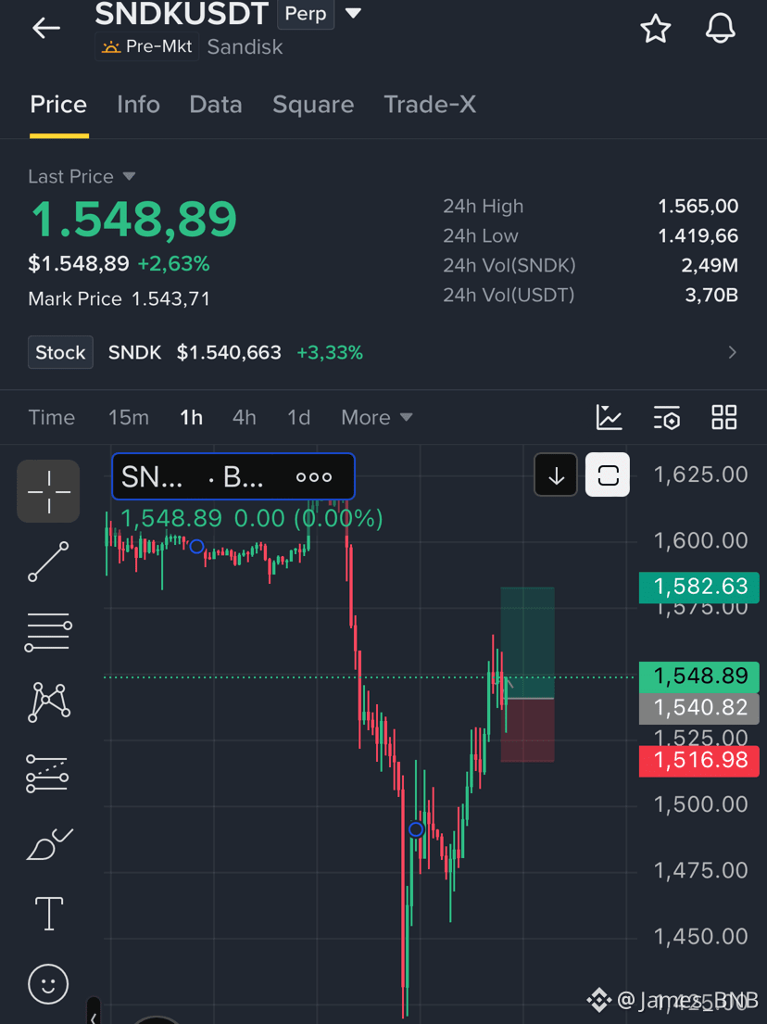Click the red 1,516.98 stop-loss label
The image size is (767, 1024).
(x=699, y=761)
